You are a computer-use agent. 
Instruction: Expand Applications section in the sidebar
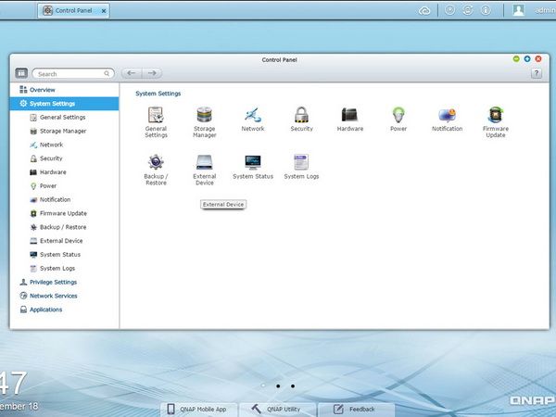pyautogui.click(x=45, y=310)
